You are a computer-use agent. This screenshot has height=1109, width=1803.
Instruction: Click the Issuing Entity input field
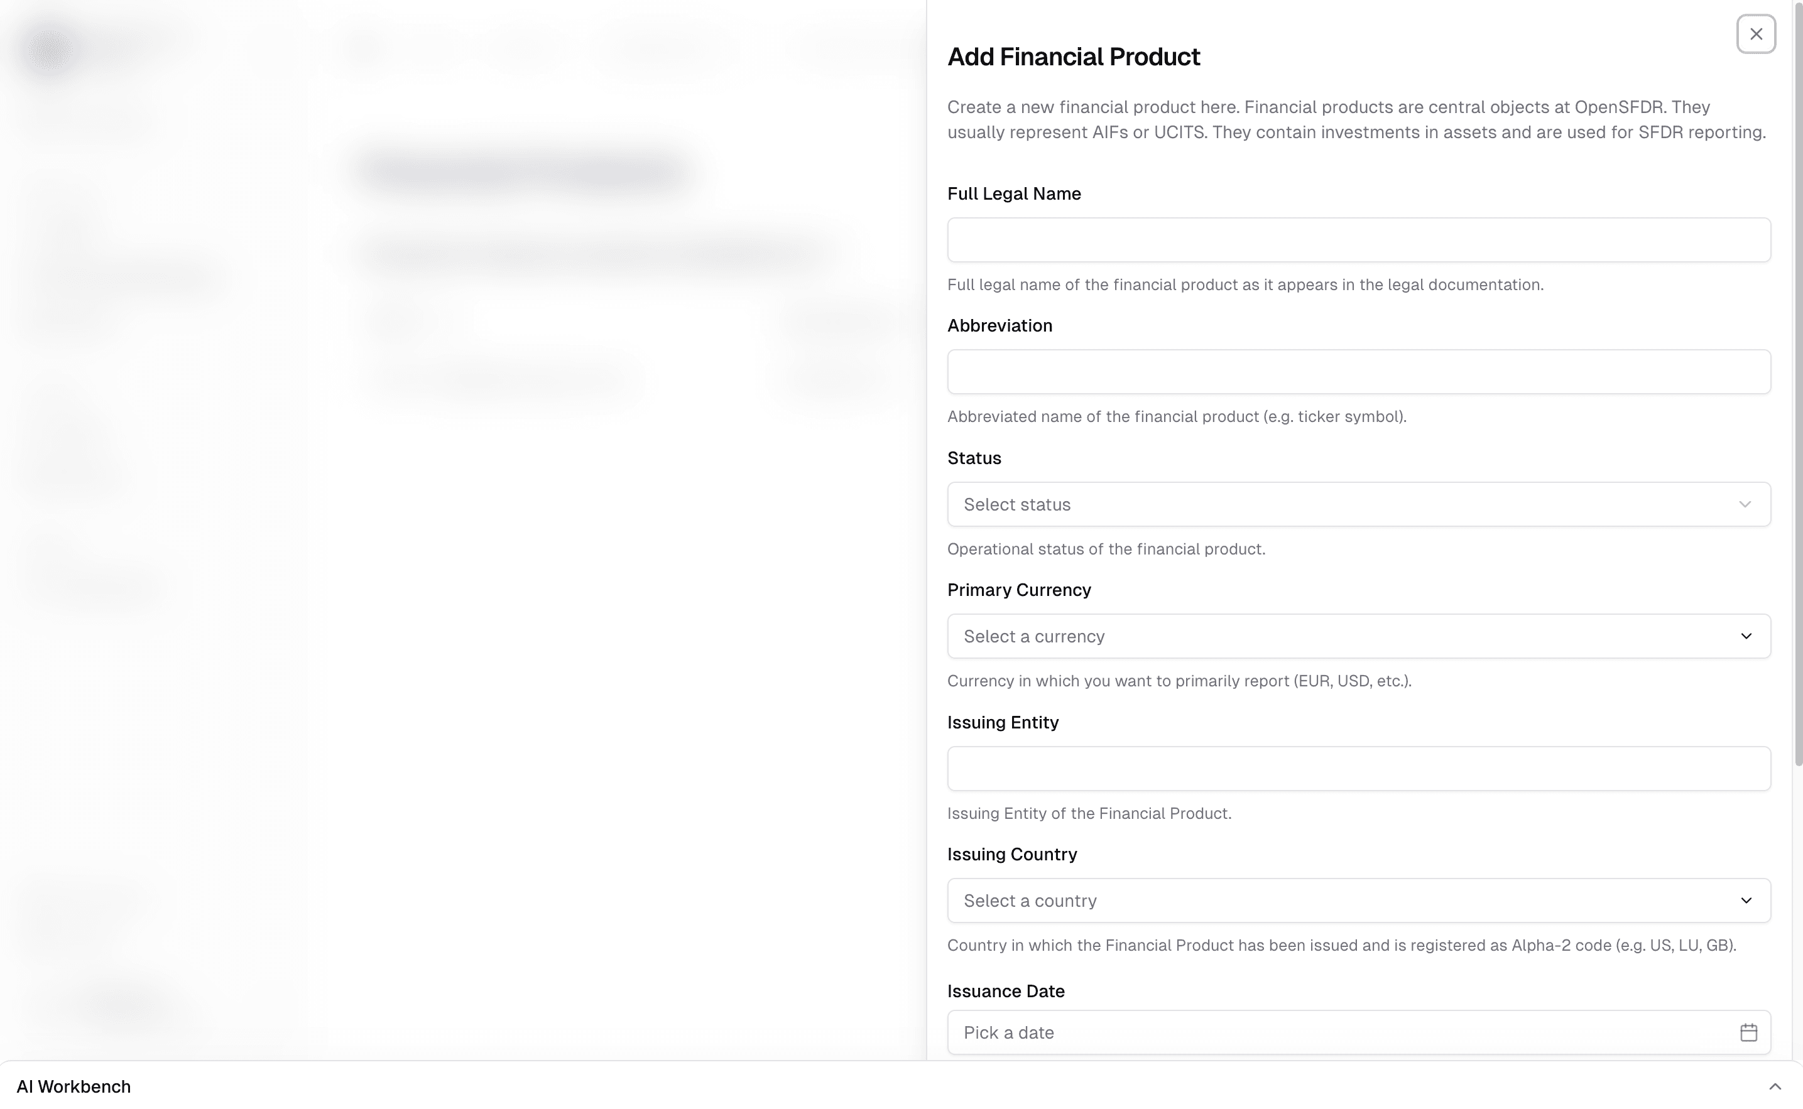click(x=1358, y=768)
